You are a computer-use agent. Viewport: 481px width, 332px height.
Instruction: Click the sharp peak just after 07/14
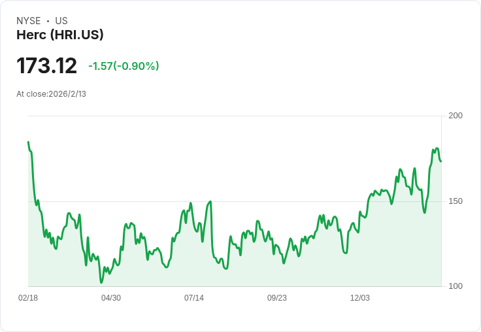point(210,201)
